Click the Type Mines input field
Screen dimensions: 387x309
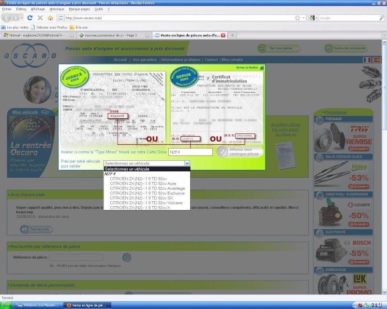190,152
